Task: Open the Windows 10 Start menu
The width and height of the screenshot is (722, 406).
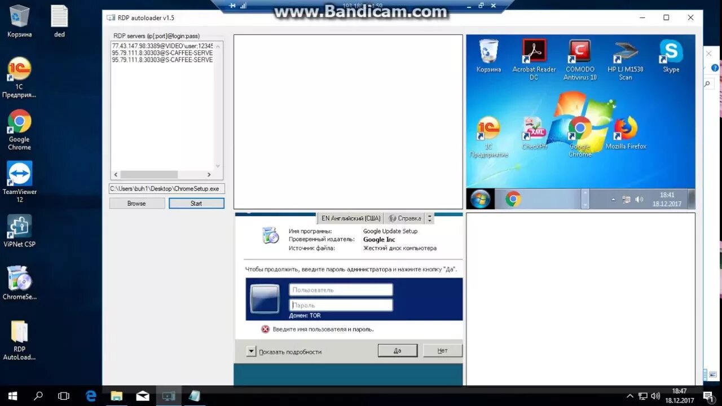Action: [x=12, y=396]
